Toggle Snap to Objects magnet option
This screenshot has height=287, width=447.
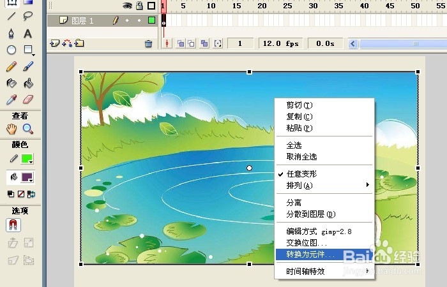[x=13, y=225]
